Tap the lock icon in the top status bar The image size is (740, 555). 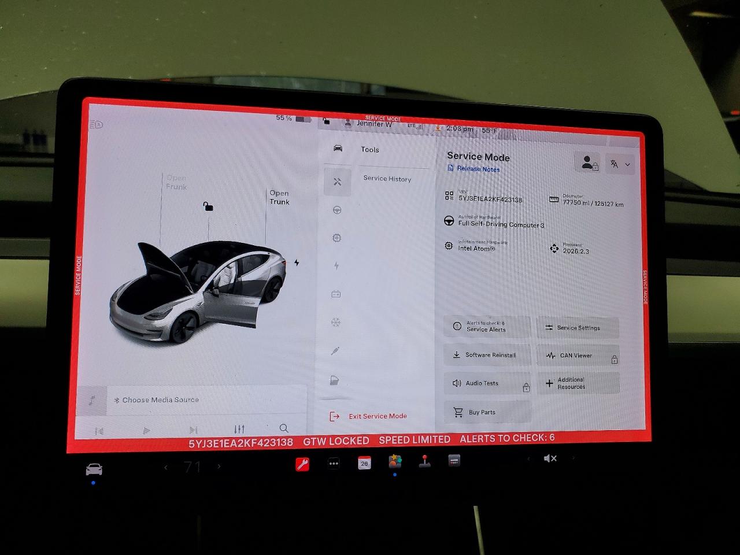coord(327,121)
